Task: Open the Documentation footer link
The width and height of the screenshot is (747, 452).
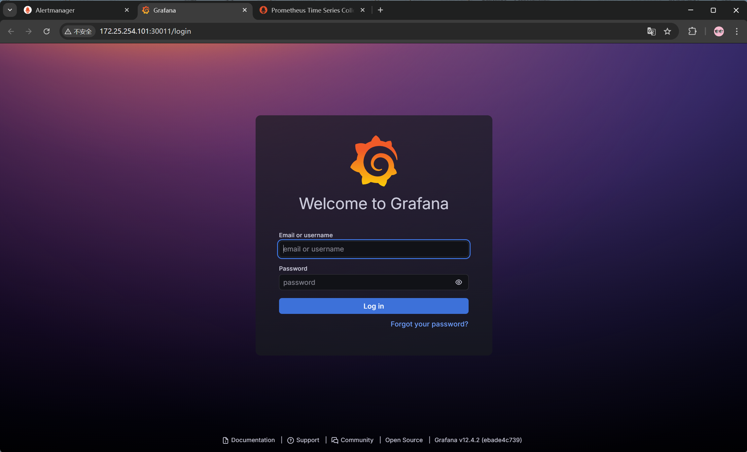Action: (x=249, y=440)
